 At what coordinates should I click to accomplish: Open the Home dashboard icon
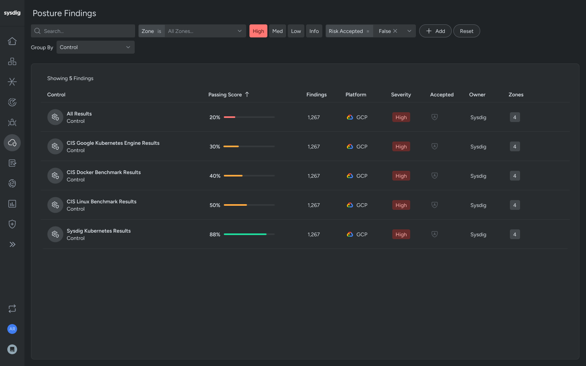coord(12,41)
